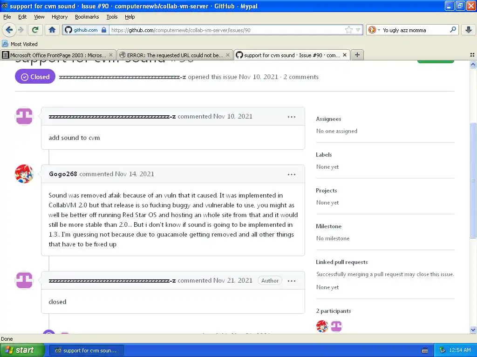Click purple avatar in participants list
Screen dimensions: 477x357
[x=336, y=326]
